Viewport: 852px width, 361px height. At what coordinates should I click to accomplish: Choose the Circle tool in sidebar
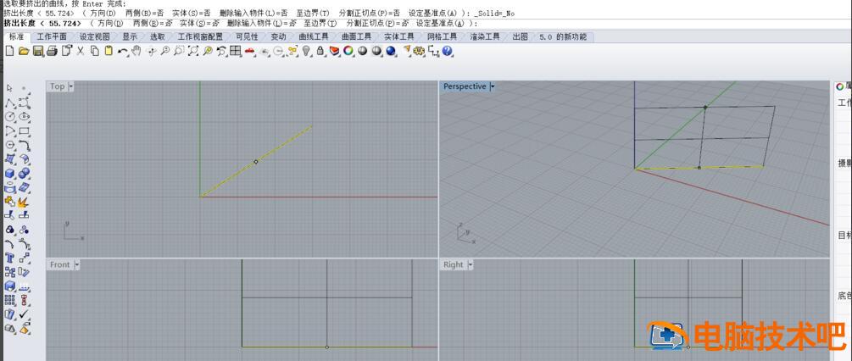click(x=9, y=117)
